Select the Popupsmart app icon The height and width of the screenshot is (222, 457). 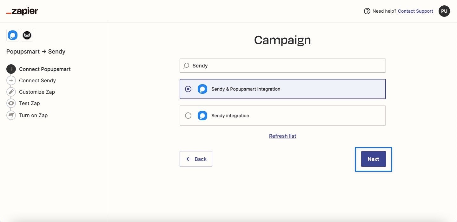12,35
